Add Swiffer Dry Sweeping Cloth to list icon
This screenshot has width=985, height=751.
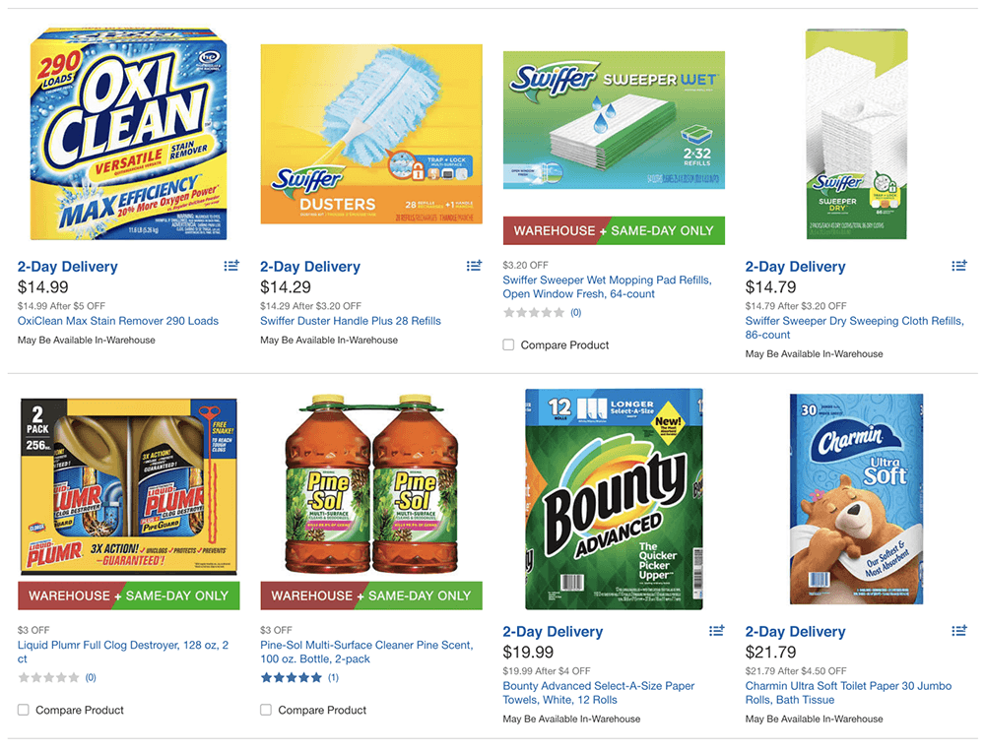click(x=958, y=266)
